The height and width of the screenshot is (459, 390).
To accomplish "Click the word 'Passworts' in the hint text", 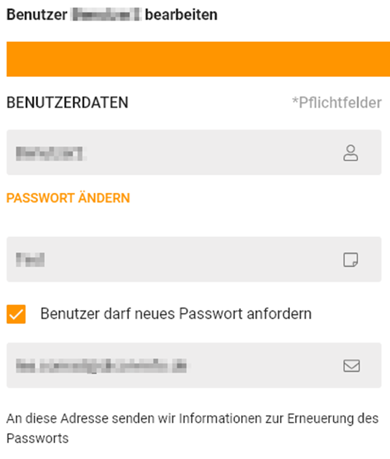I will [37, 438].
